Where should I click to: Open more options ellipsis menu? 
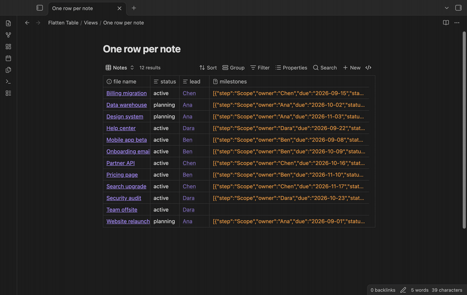[x=457, y=23]
